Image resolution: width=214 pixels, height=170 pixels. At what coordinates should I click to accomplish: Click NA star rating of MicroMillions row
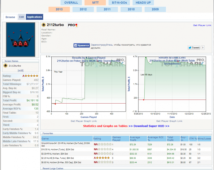pos(103,144)
